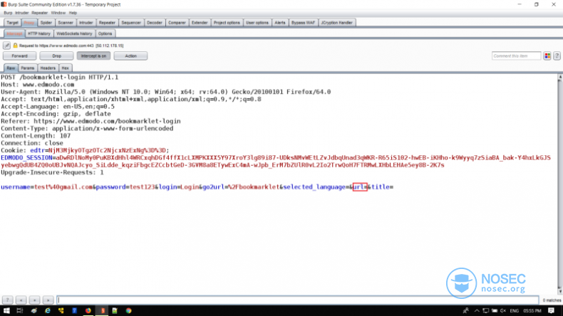Image resolution: width=563 pixels, height=316 pixels.
Task: Click the POST /bookmarklet-login request line
Action: (59, 77)
